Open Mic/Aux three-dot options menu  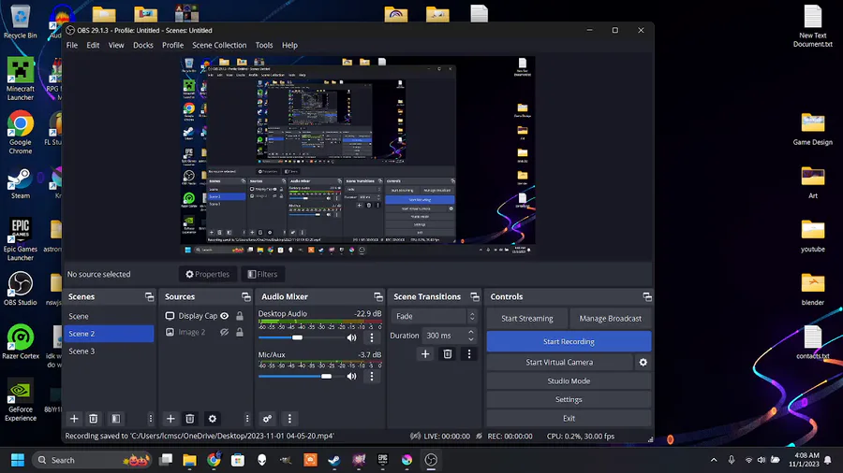point(372,376)
